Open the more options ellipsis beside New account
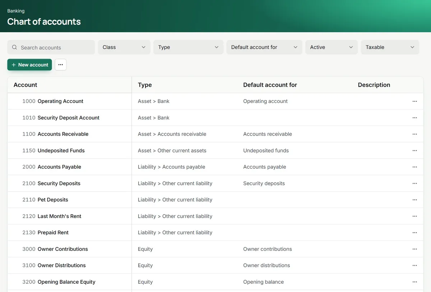 point(61,65)
